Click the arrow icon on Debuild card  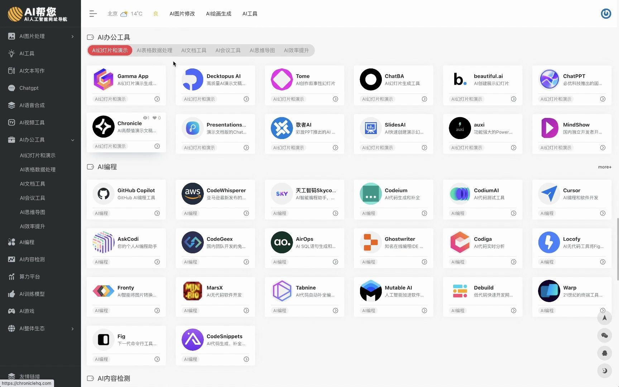513,311
